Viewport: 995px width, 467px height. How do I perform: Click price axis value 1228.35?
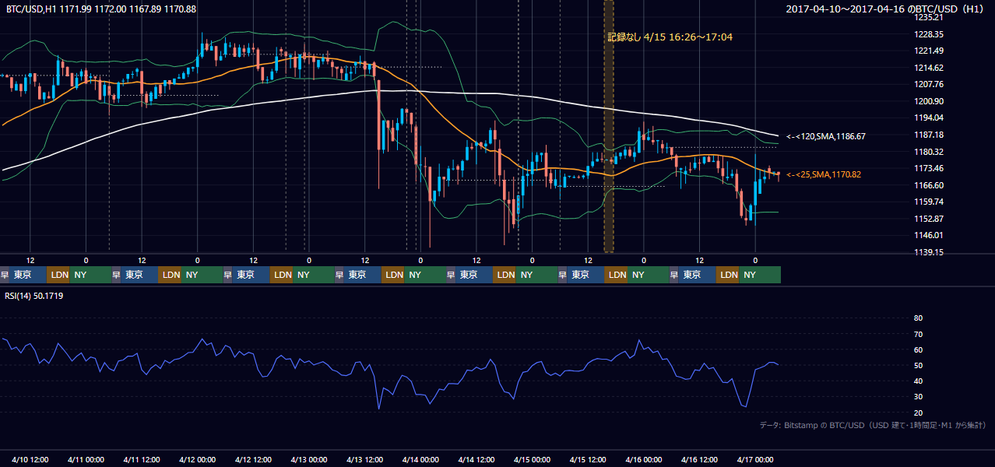pos(929,34)
